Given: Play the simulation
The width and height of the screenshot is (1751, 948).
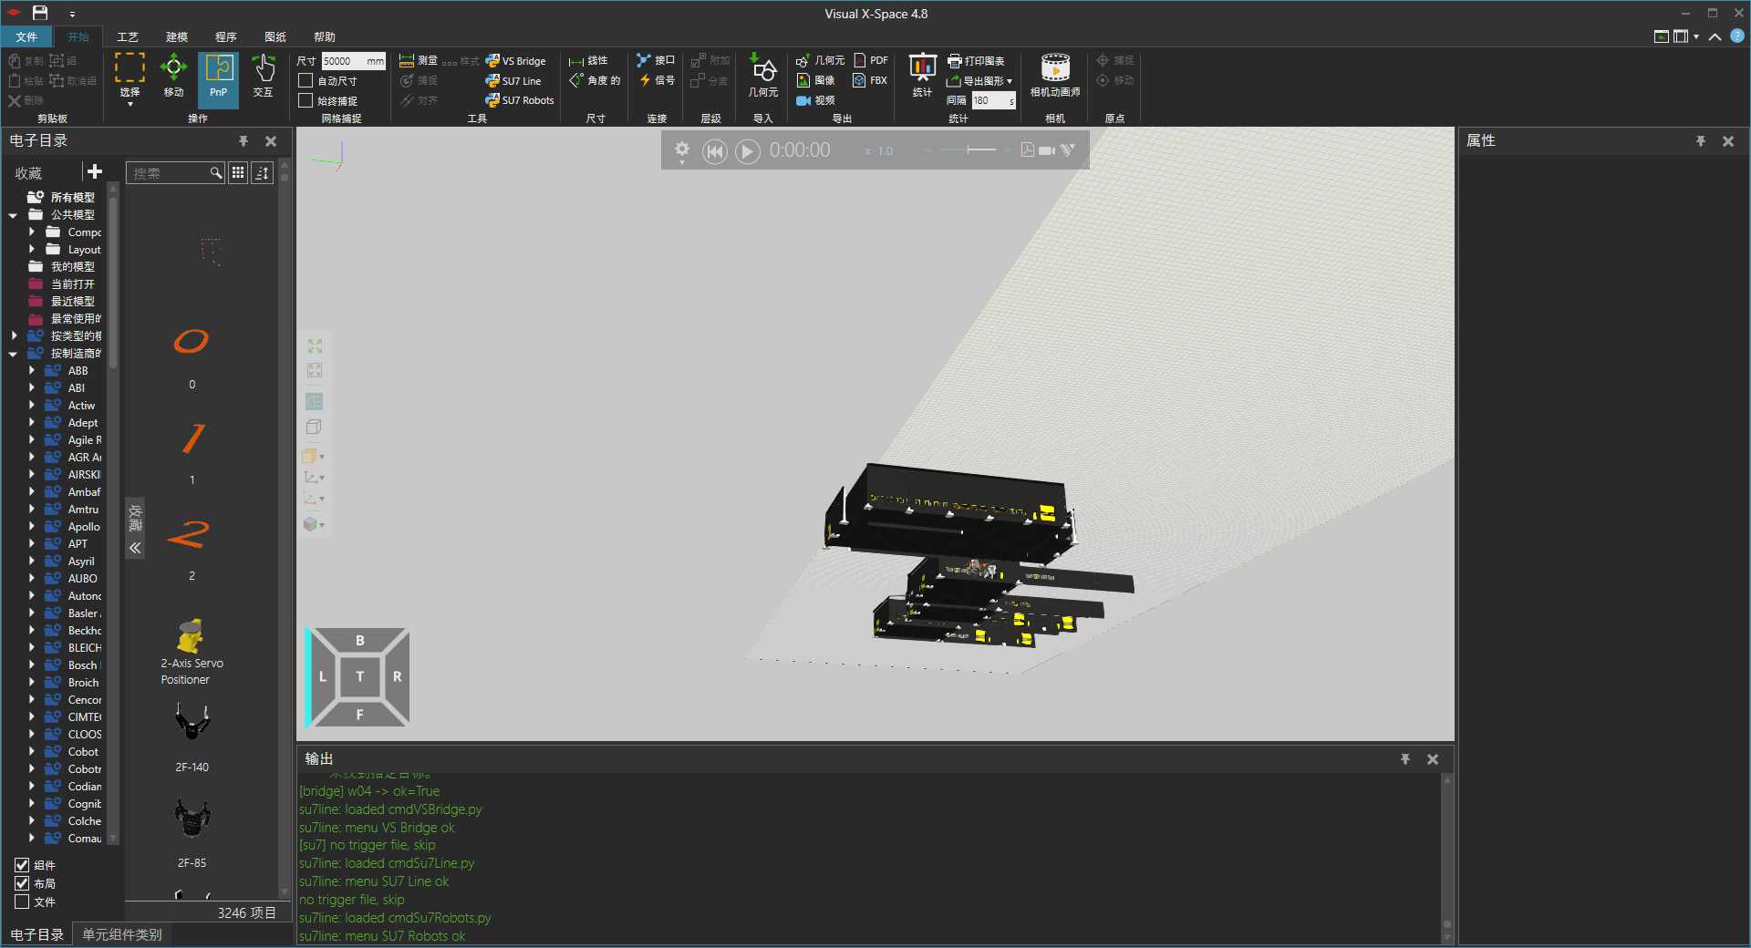Looking at the screenshot, I should tap(748, 151).
